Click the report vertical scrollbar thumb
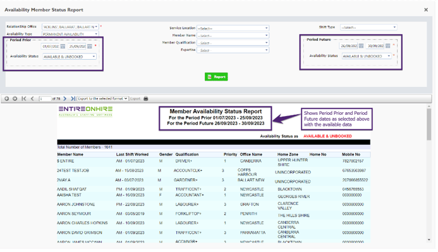Image resolution: width=438 pixels, height=252 pixels. (429, 124)
